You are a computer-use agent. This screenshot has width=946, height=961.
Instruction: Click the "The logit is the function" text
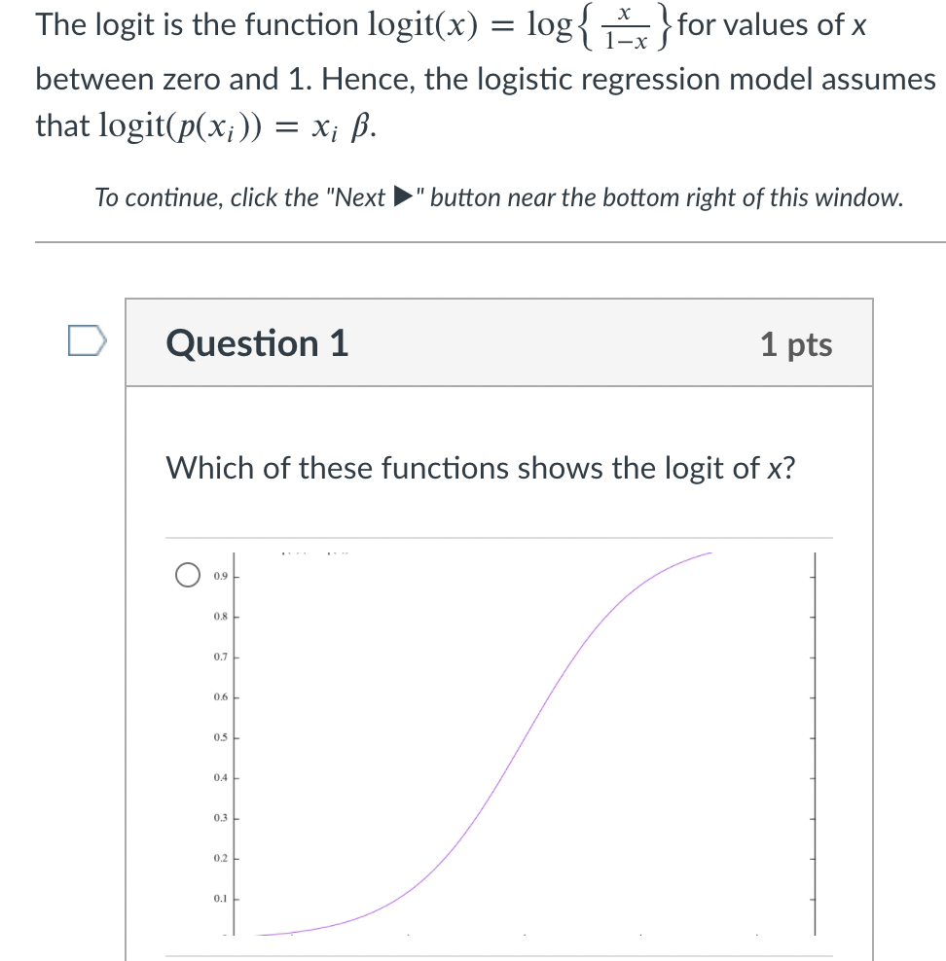click(197, 25)
